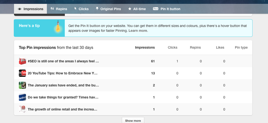Click the January sales pin thumbnail

tap(22, 85)
